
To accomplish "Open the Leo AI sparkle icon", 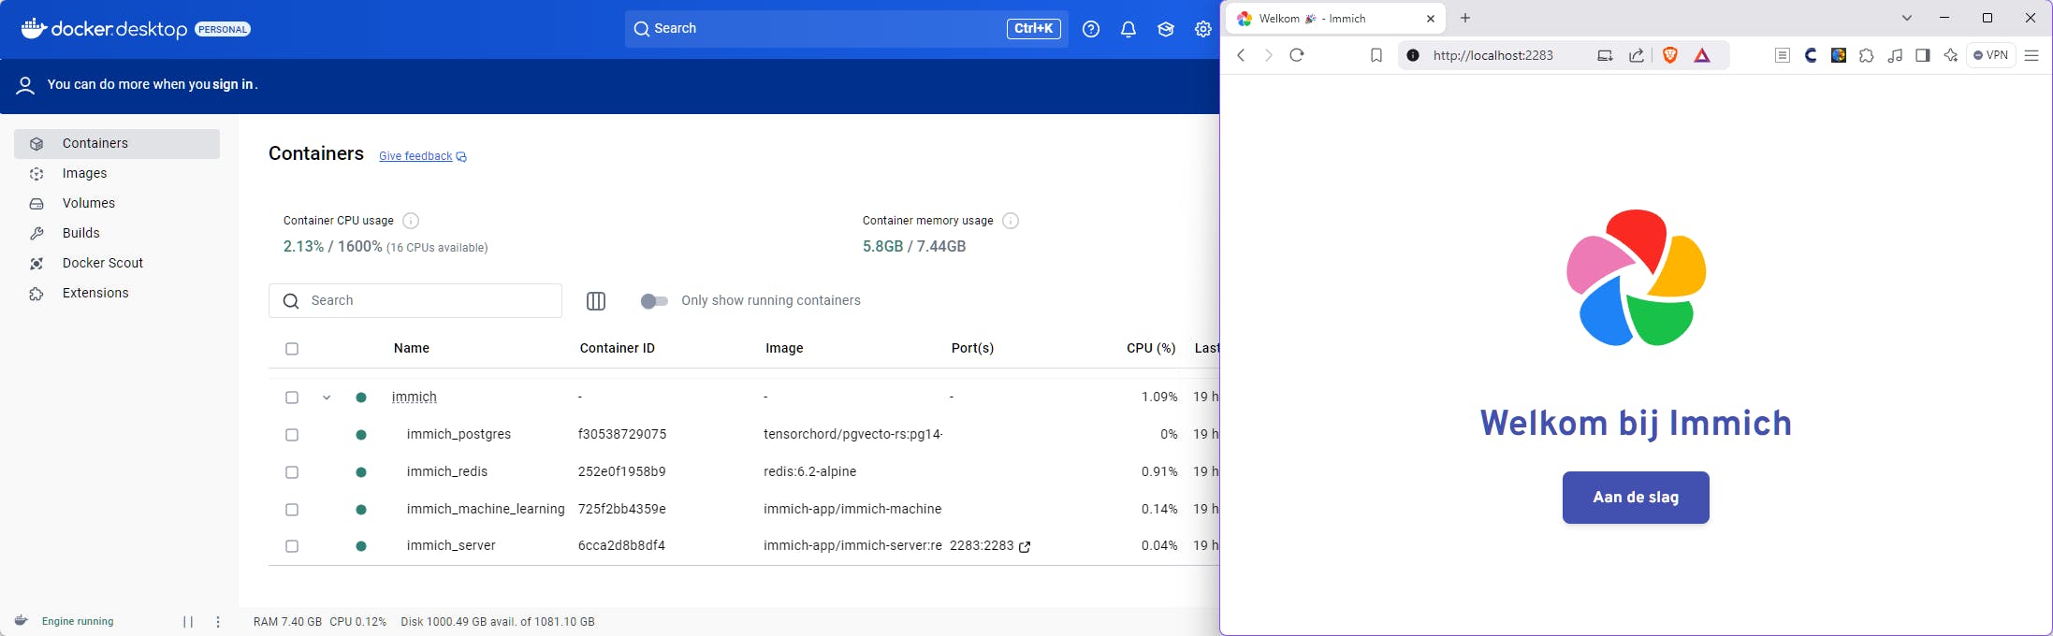I will pos(1951,56).
